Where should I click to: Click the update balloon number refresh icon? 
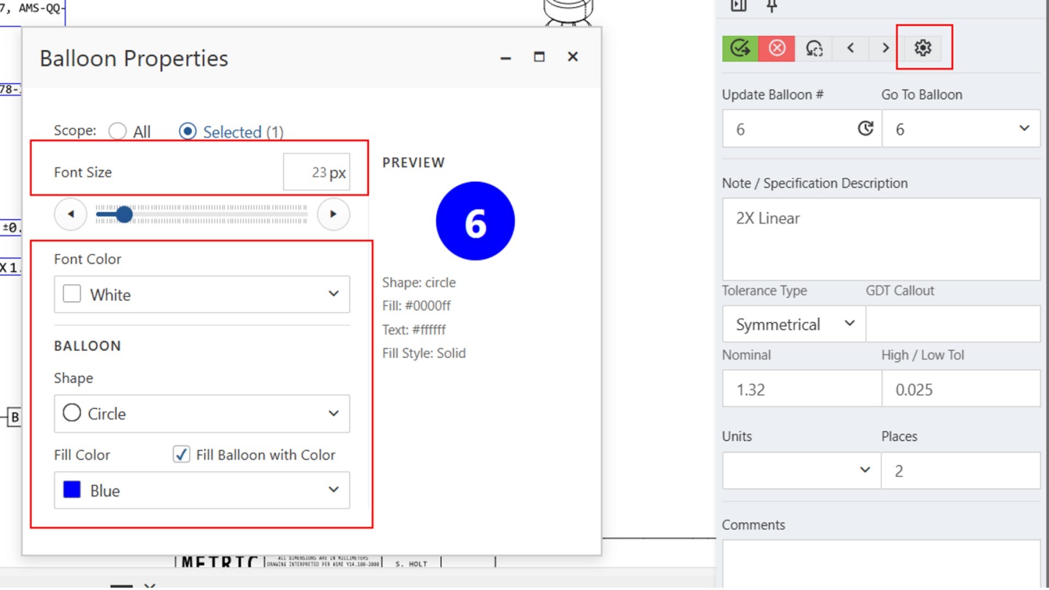(x=865, y=128)
